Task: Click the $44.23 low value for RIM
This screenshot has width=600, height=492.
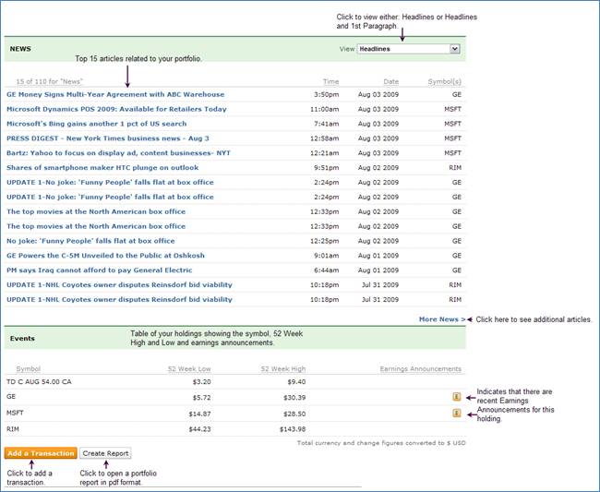Action: coord(199,429)
